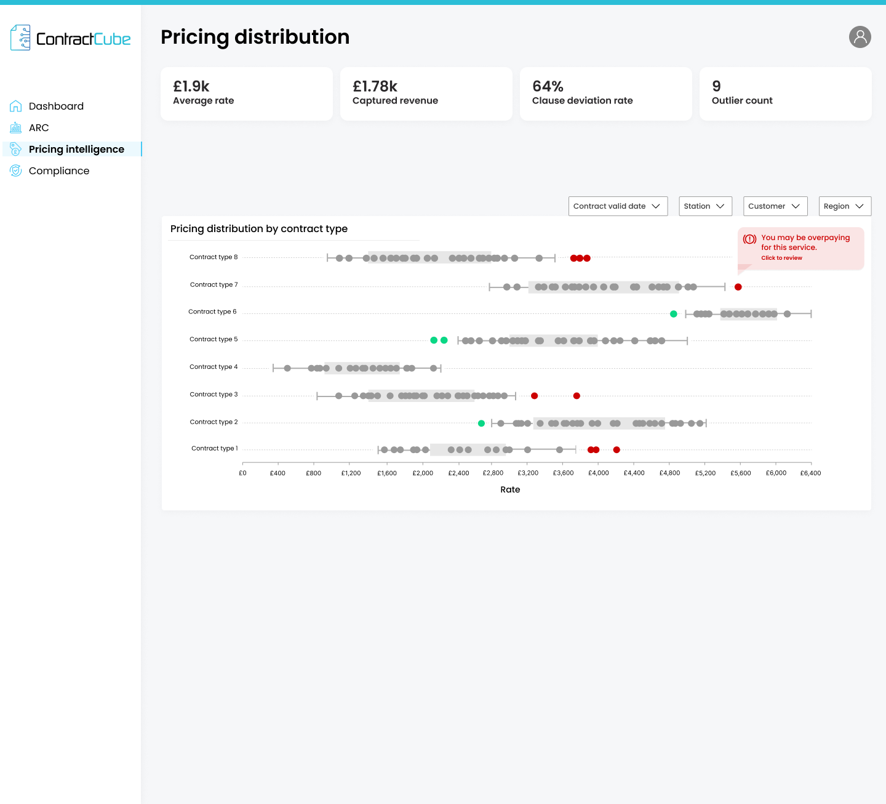
Task: Select the Outlier count card
Action: tap(786, 94)
